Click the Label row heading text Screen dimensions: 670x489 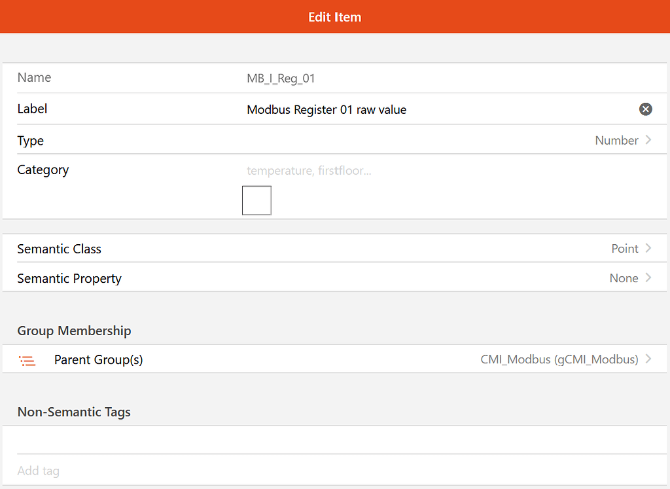click(x=32, y=109)
